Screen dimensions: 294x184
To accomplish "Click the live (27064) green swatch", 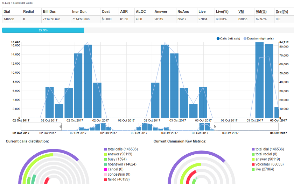I will point(253,169).
